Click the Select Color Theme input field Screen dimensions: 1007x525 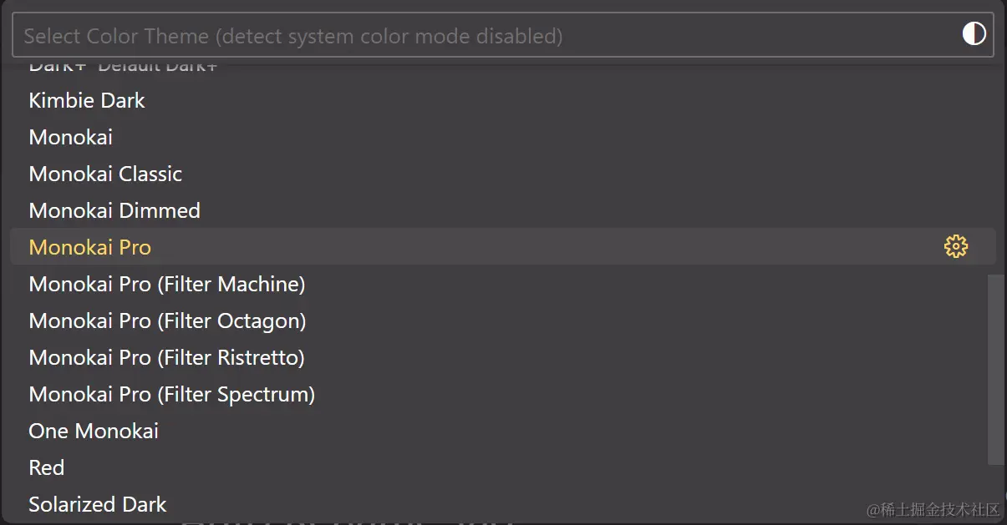point(503,35)
